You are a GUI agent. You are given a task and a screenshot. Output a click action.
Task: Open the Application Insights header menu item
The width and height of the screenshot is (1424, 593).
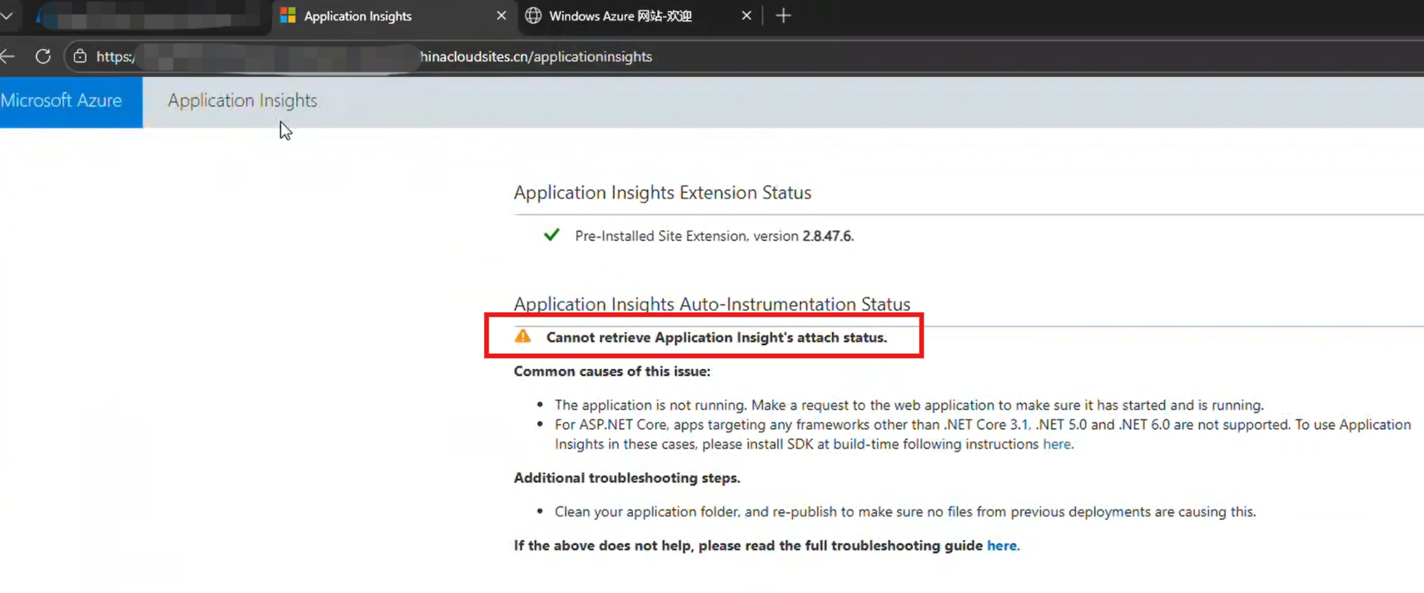coord(243,100)
